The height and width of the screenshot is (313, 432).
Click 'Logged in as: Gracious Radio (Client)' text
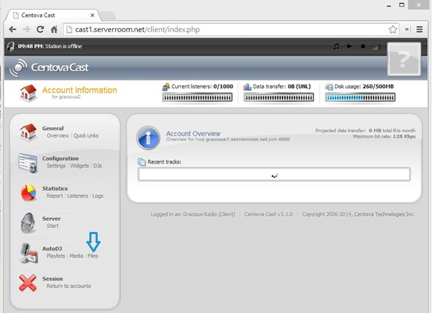[193, 214]
